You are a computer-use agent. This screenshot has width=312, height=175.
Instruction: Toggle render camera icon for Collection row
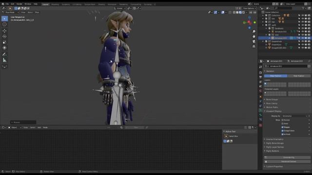[x=309, y=15]
